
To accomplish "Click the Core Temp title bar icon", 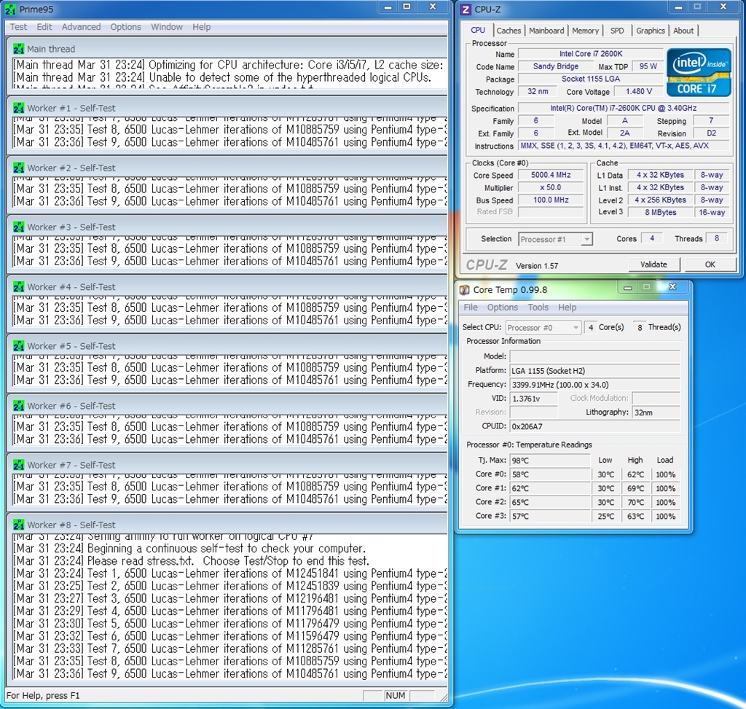I will tap(464, 290).
